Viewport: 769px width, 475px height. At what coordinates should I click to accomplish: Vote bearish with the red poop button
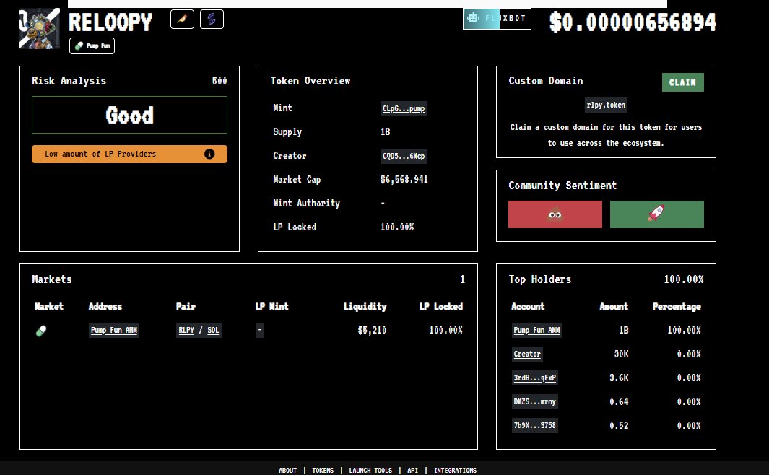555,214
